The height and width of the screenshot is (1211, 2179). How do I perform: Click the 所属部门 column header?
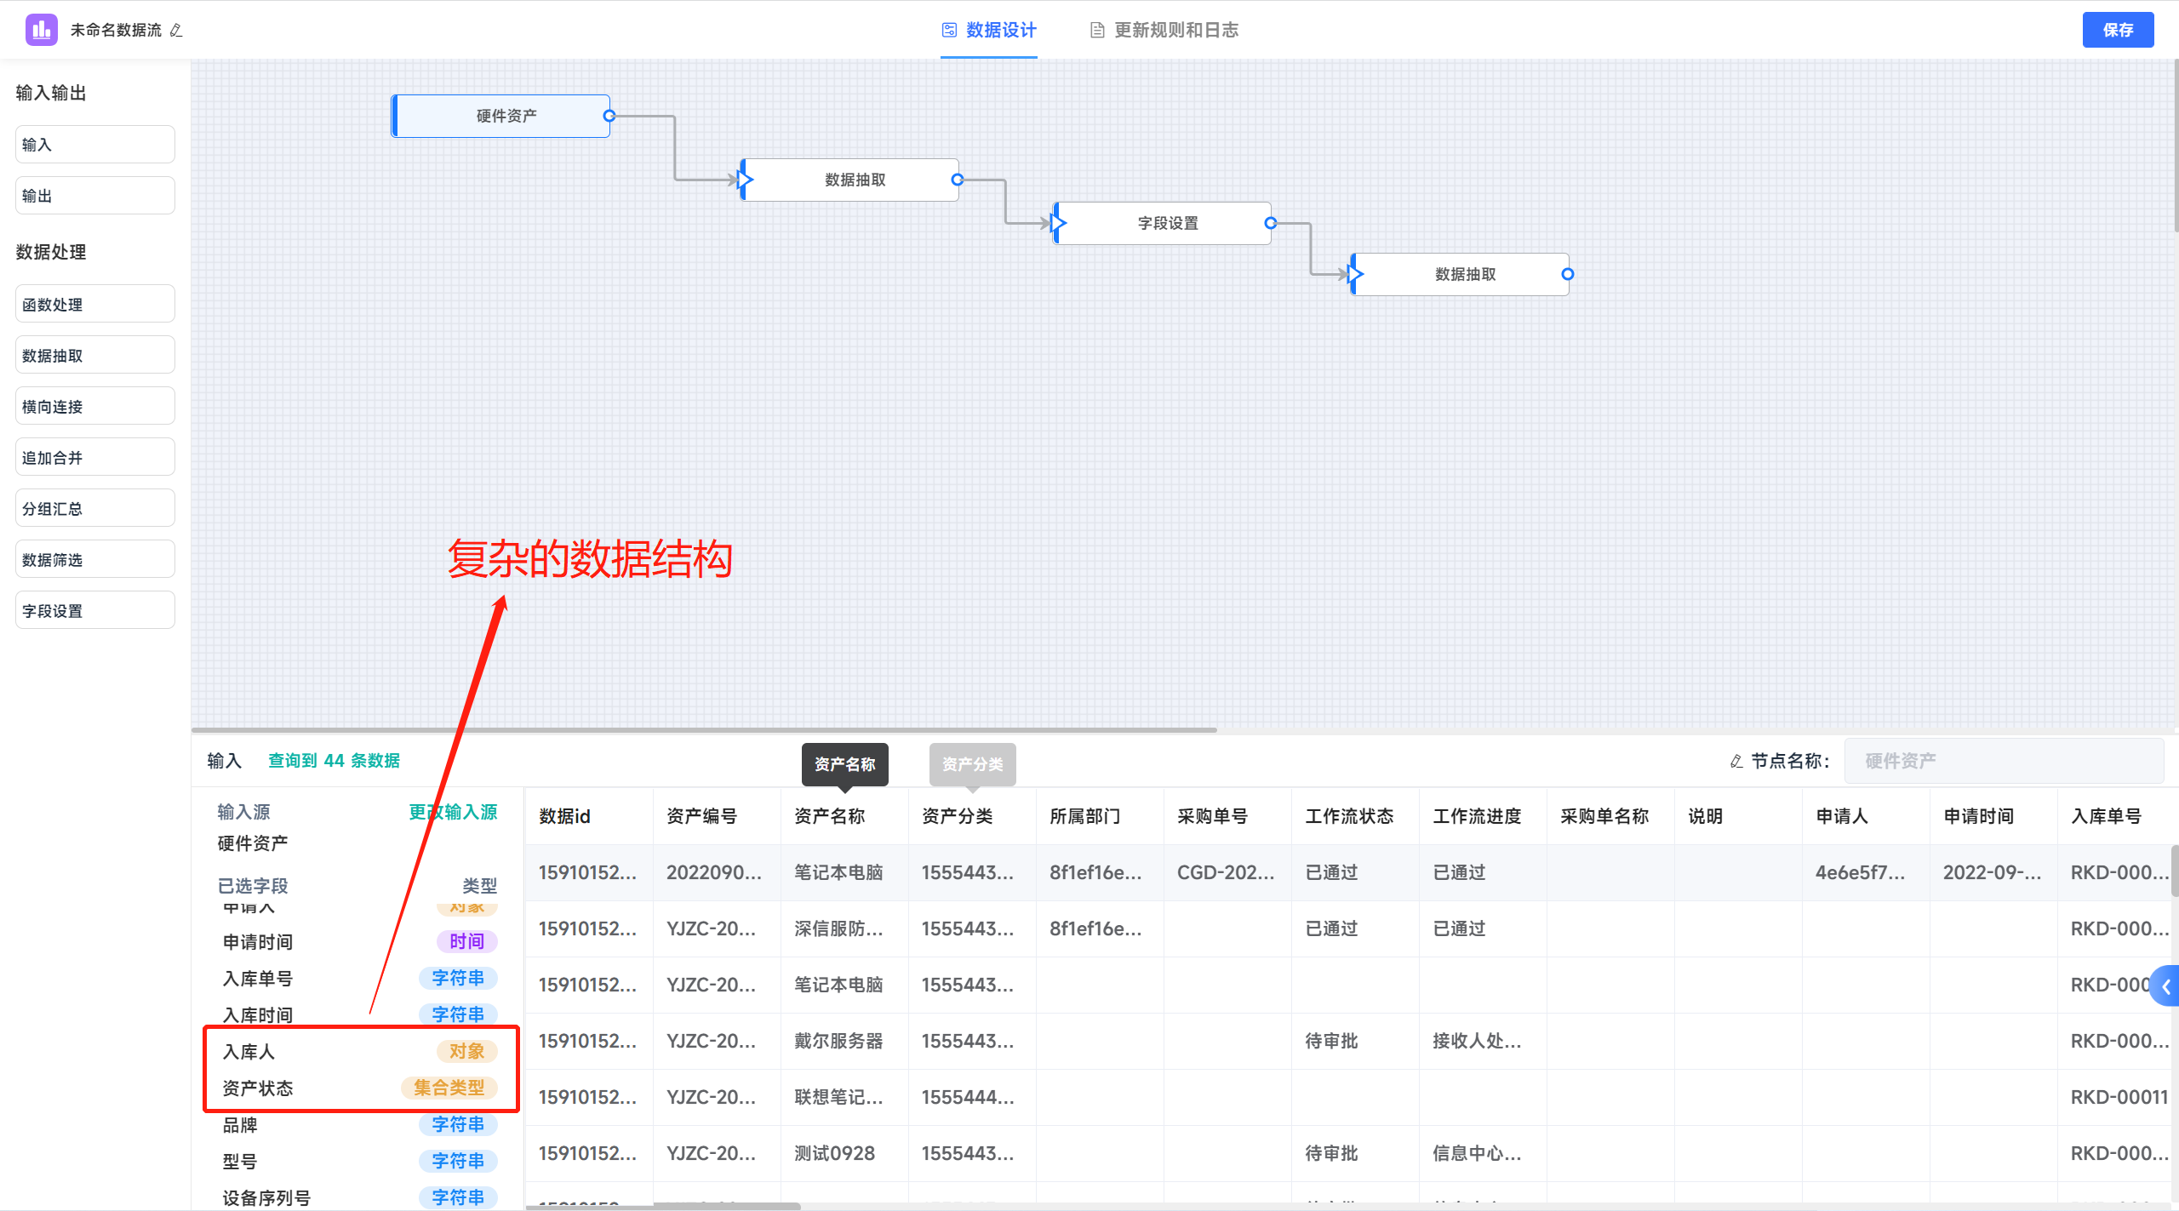[x=1100, y=816]
